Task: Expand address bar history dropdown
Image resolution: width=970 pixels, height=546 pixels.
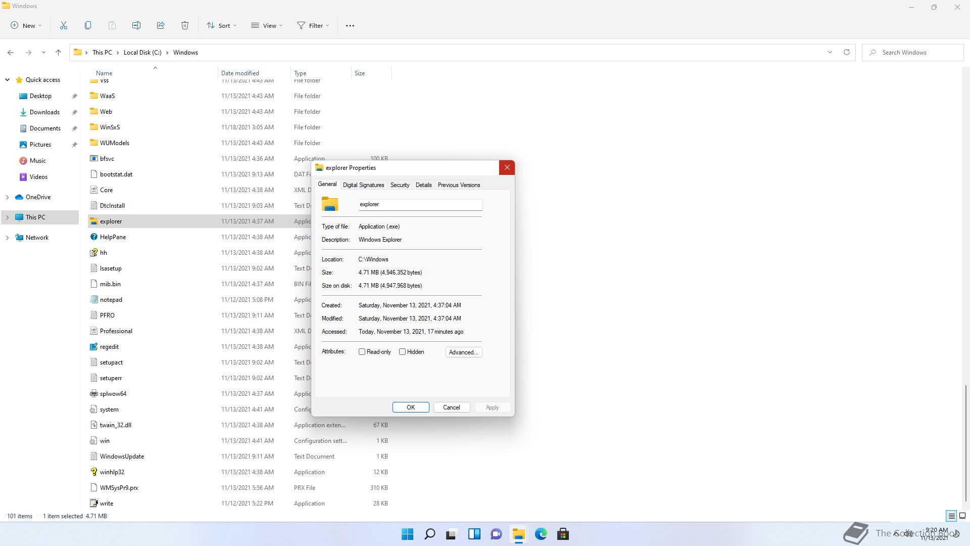Action: pyautogui.click(x=830, y=52)
